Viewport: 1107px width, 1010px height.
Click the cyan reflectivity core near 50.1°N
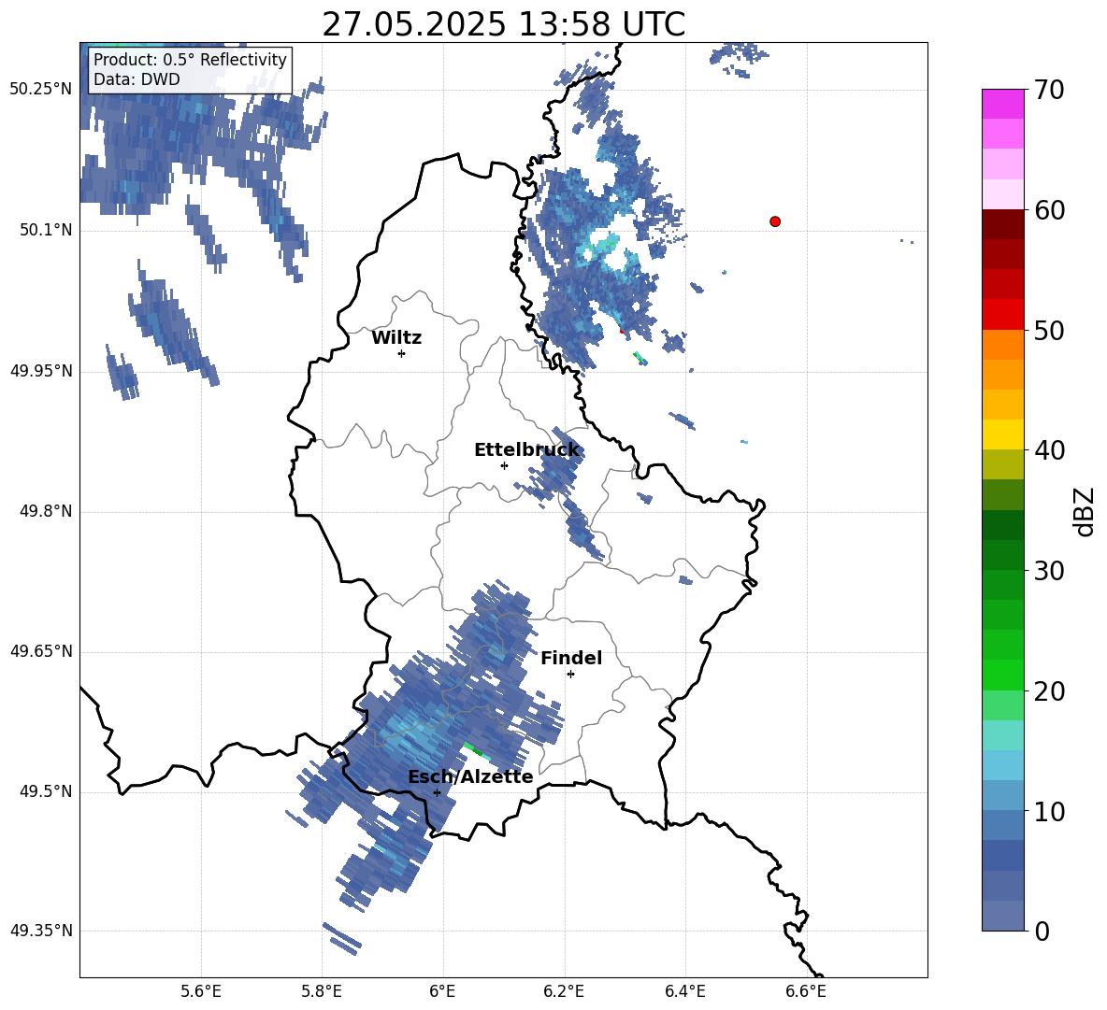click(x=598, y=248)
